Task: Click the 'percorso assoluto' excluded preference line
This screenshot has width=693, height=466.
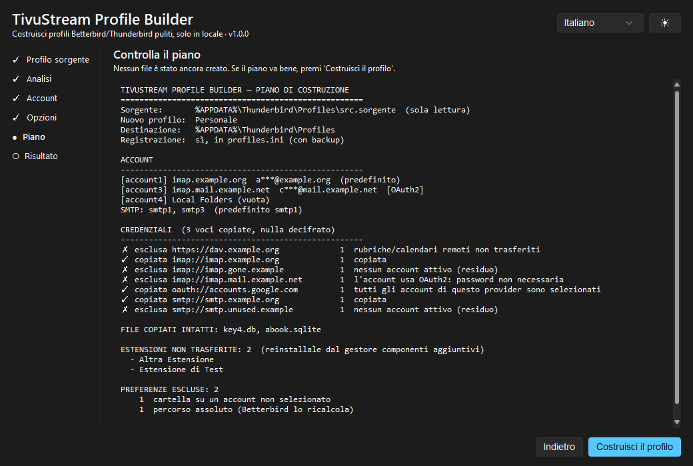Action: coord(253,409)
